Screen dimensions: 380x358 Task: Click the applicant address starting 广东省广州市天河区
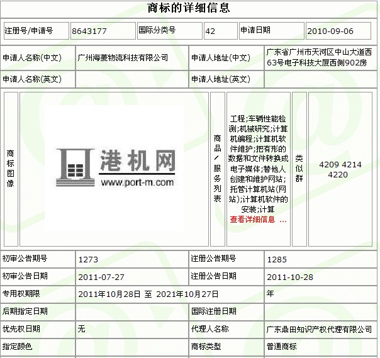coord(319,57)
